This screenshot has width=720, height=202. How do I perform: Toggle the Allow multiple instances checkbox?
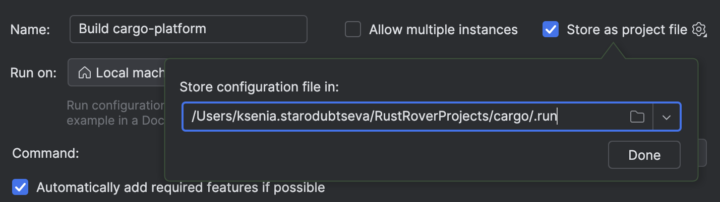click(x=353, y=30)
